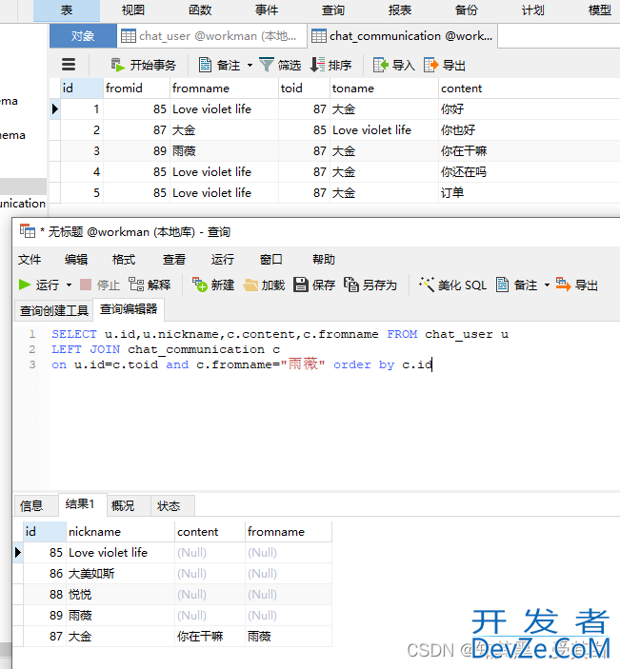Image resolution: width=620 pixels, height=669 pixels.
Task: Select the cell '订单' in content column
Action: 529,193
